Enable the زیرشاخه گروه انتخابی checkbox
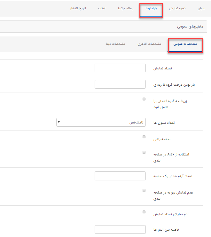Image resolution: width=211 pixels, height=237 pixels. (x=144, y=99)
